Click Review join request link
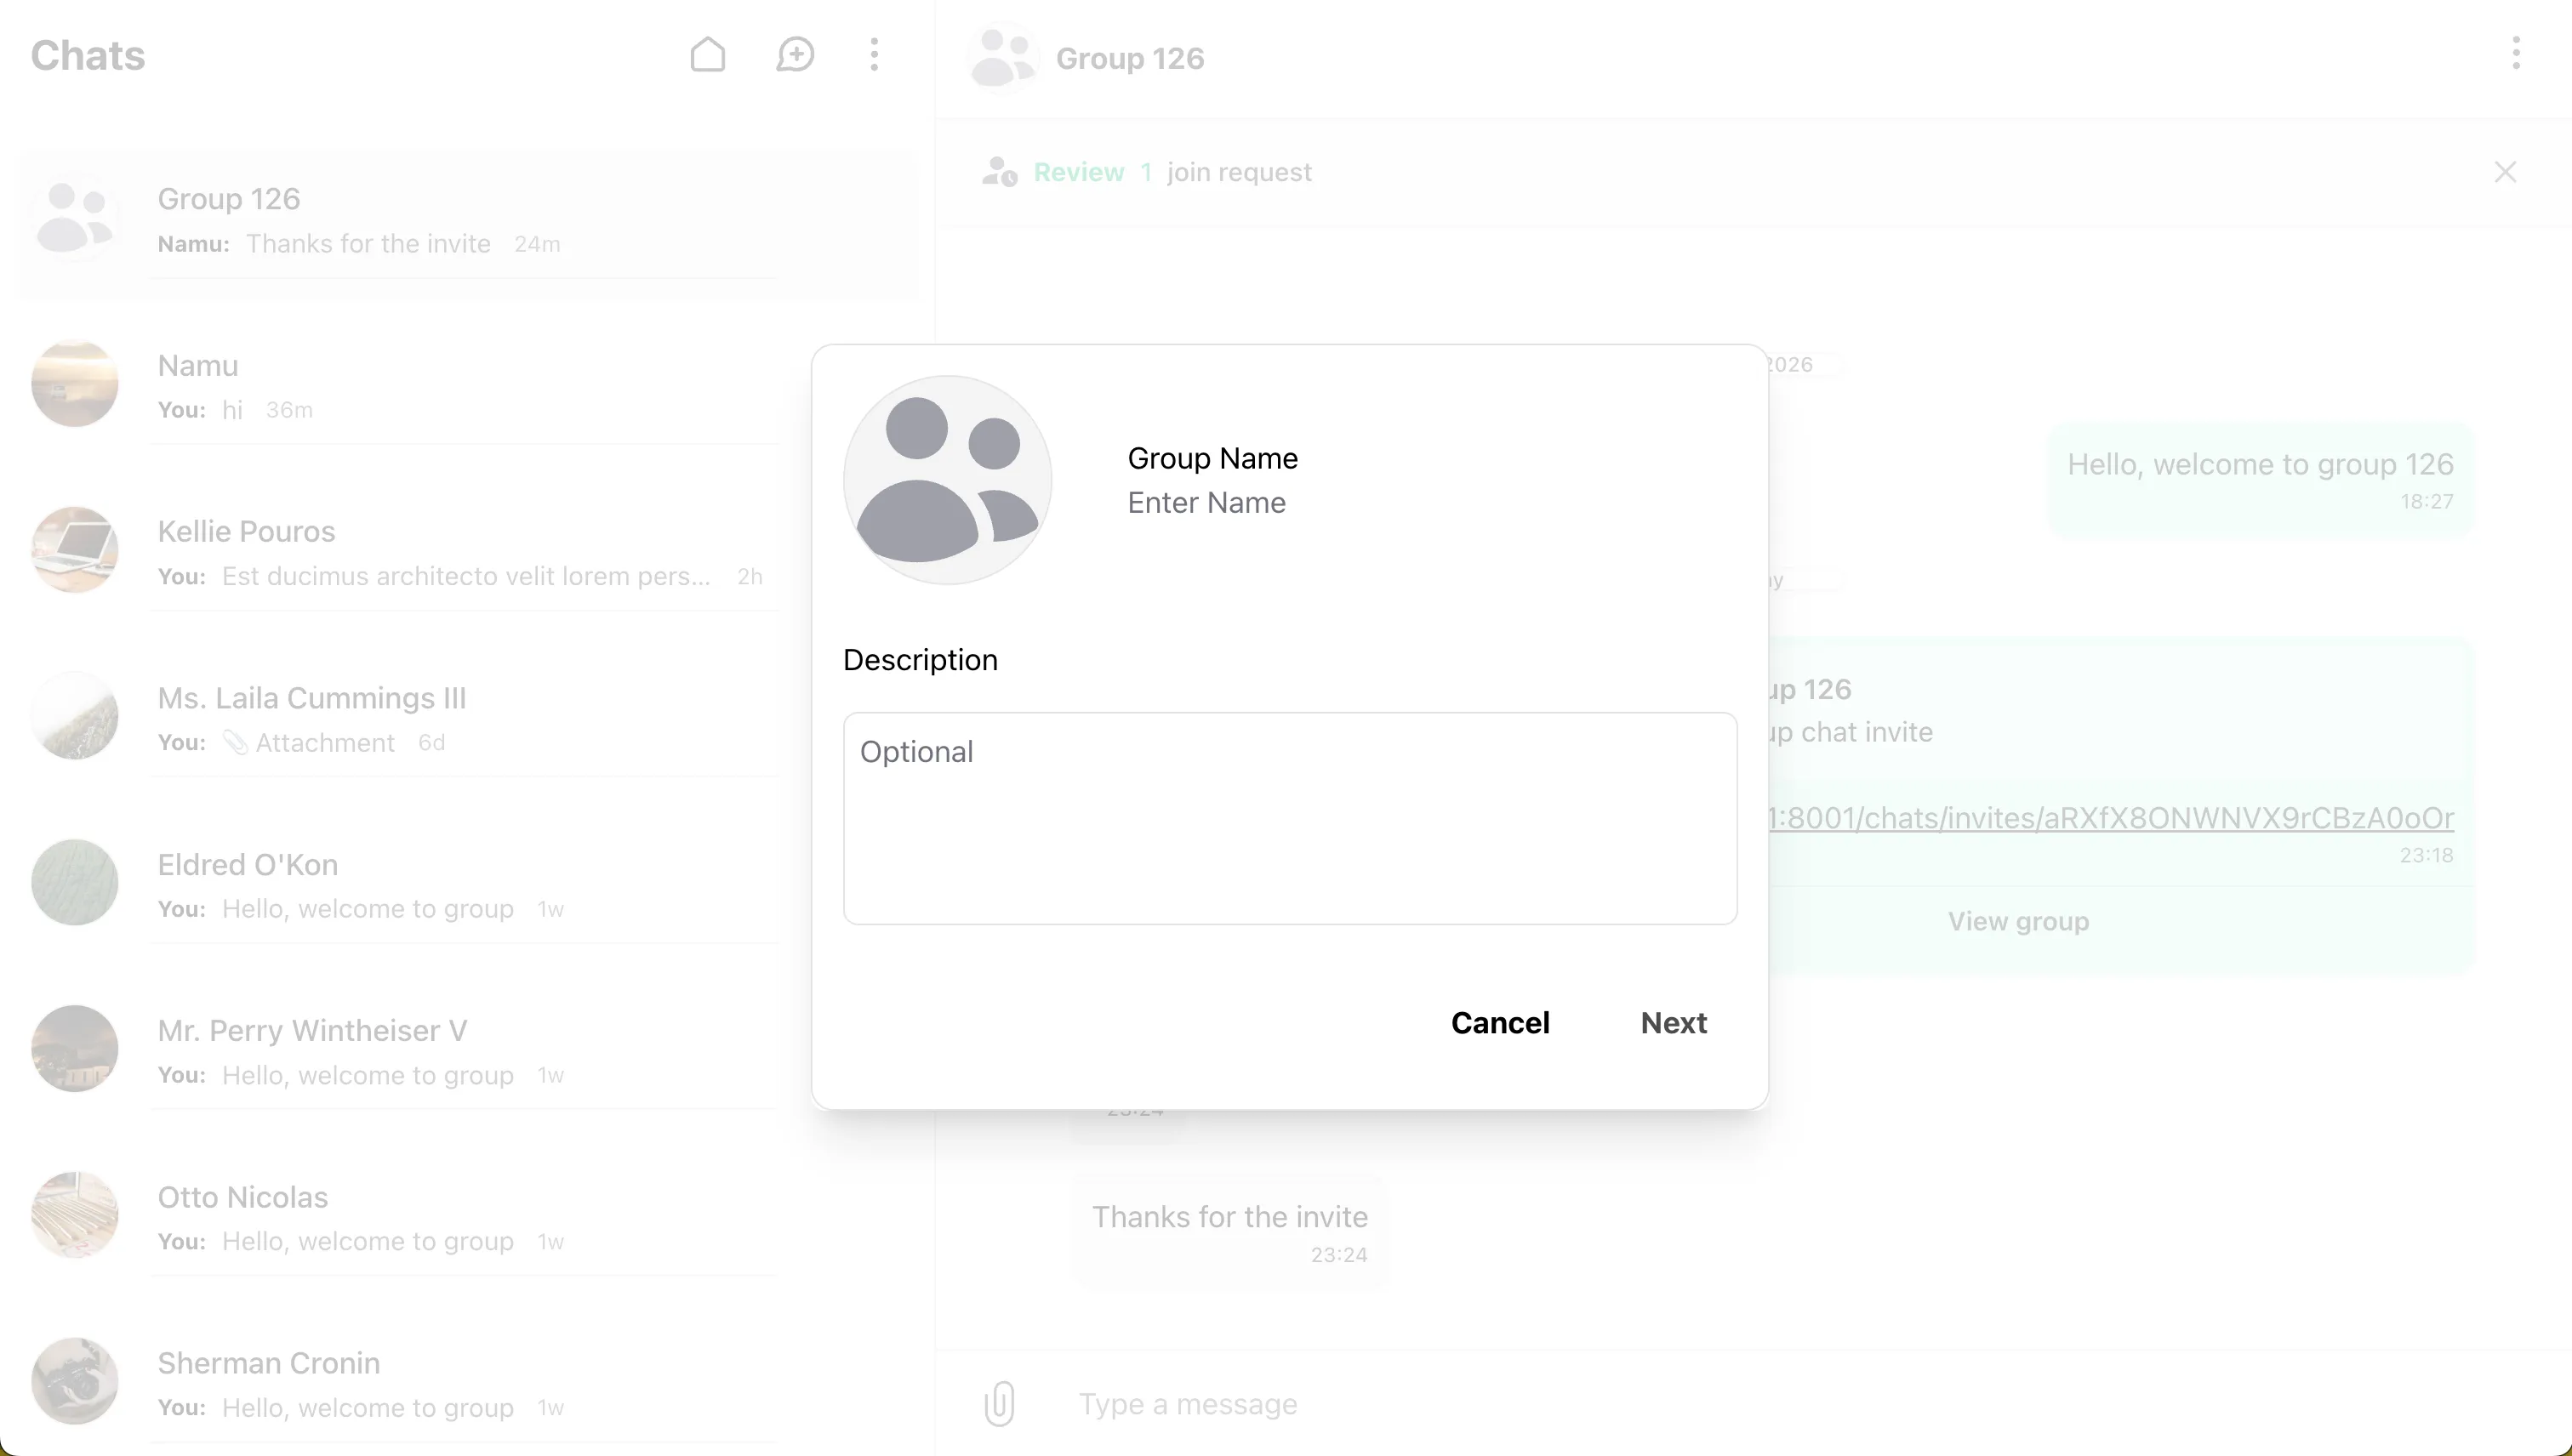 click(x=1079, y=172)
